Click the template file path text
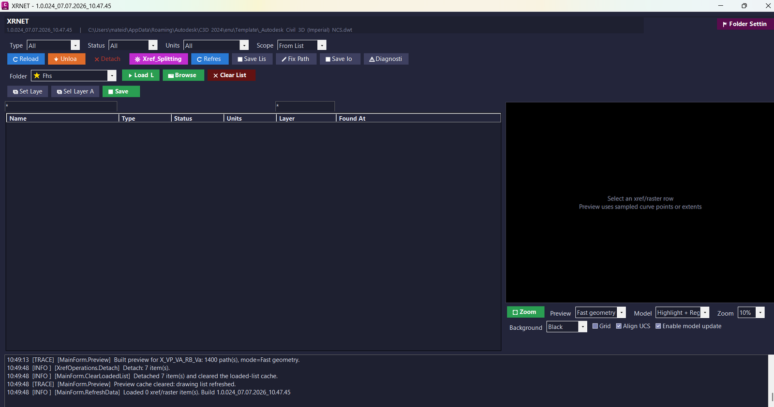Image resolution: width=774 pixels, height=407 pixels. click(x=220, y=30)
